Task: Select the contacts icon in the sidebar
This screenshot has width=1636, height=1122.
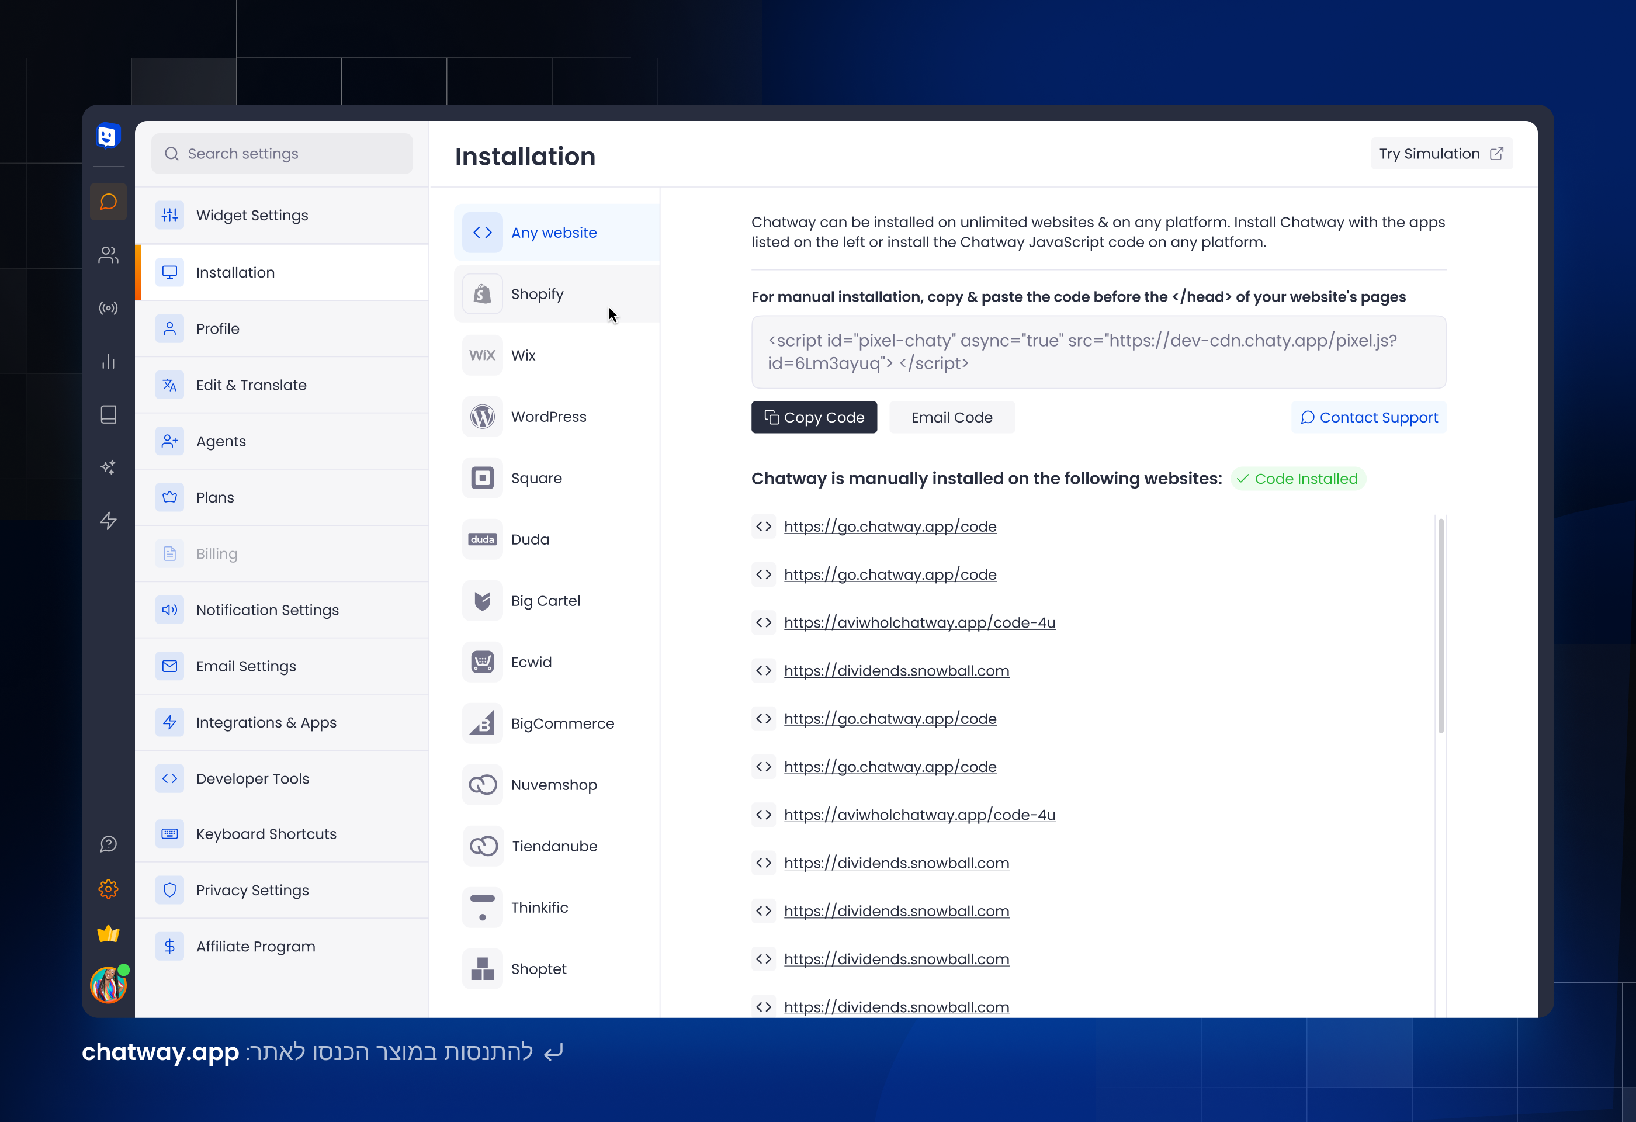Action: [x=108, y=255]
